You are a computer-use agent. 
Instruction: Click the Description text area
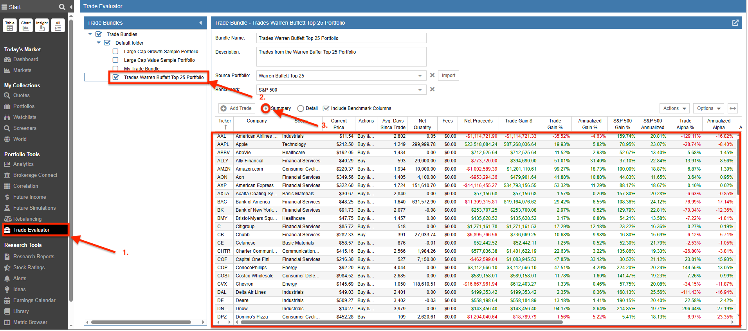tap(341, 57)
